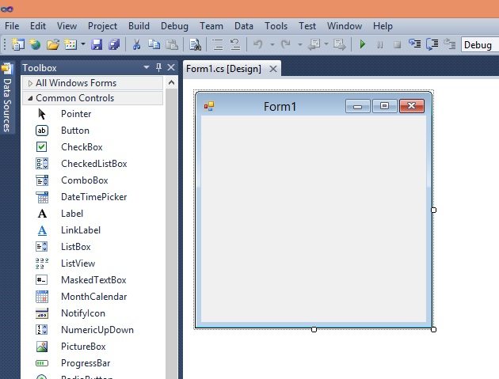499x379 pixels.
Task: Open the Tools menu
Action: 276,26
